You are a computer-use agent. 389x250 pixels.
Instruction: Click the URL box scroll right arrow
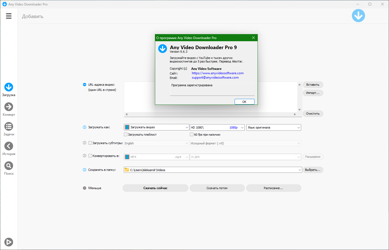click(295, 114)
